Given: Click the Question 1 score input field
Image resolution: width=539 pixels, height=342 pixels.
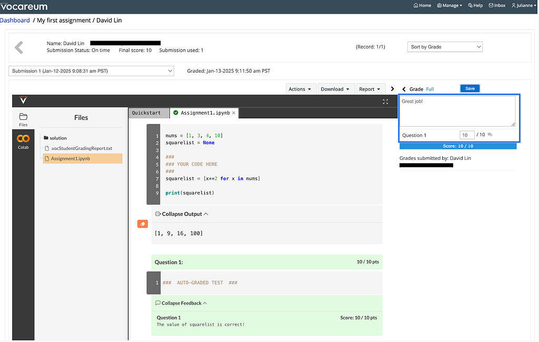Looking at the screenshot, I should tap(467, 135).
